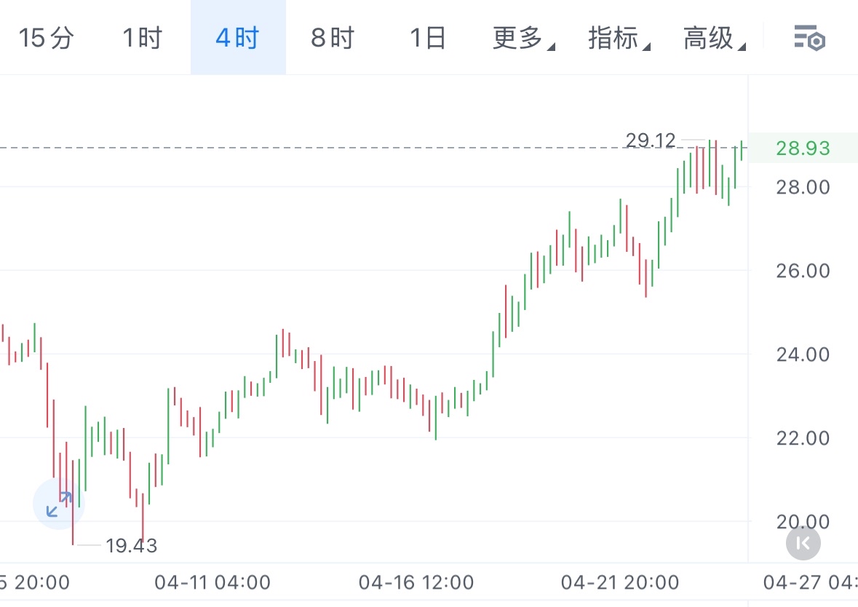Click the 24.00 price axis label
858x607 pixels.
803,354
